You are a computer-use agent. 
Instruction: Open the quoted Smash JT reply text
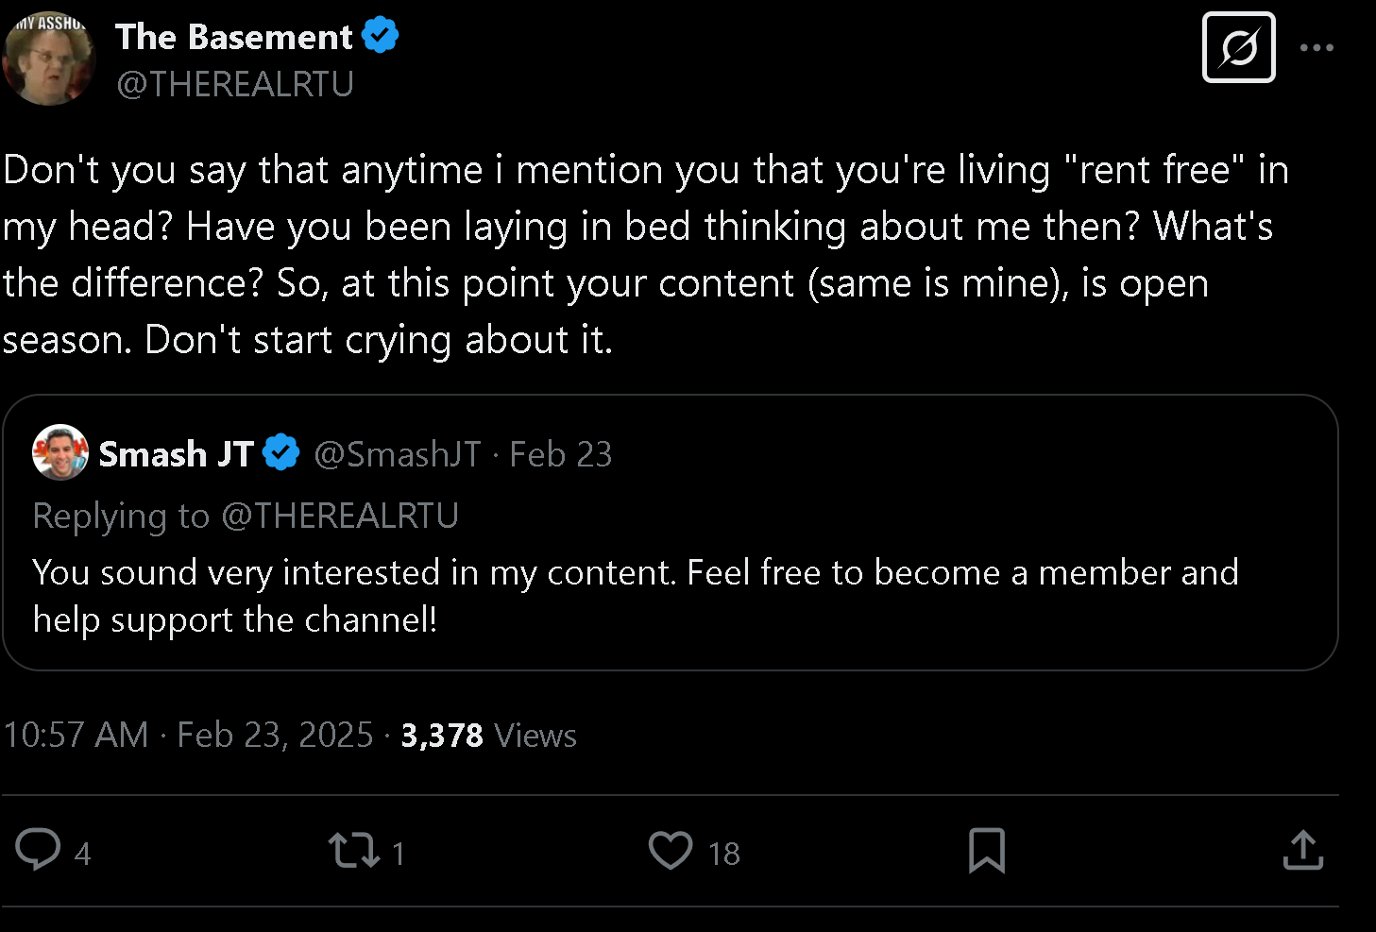[636, 596]
